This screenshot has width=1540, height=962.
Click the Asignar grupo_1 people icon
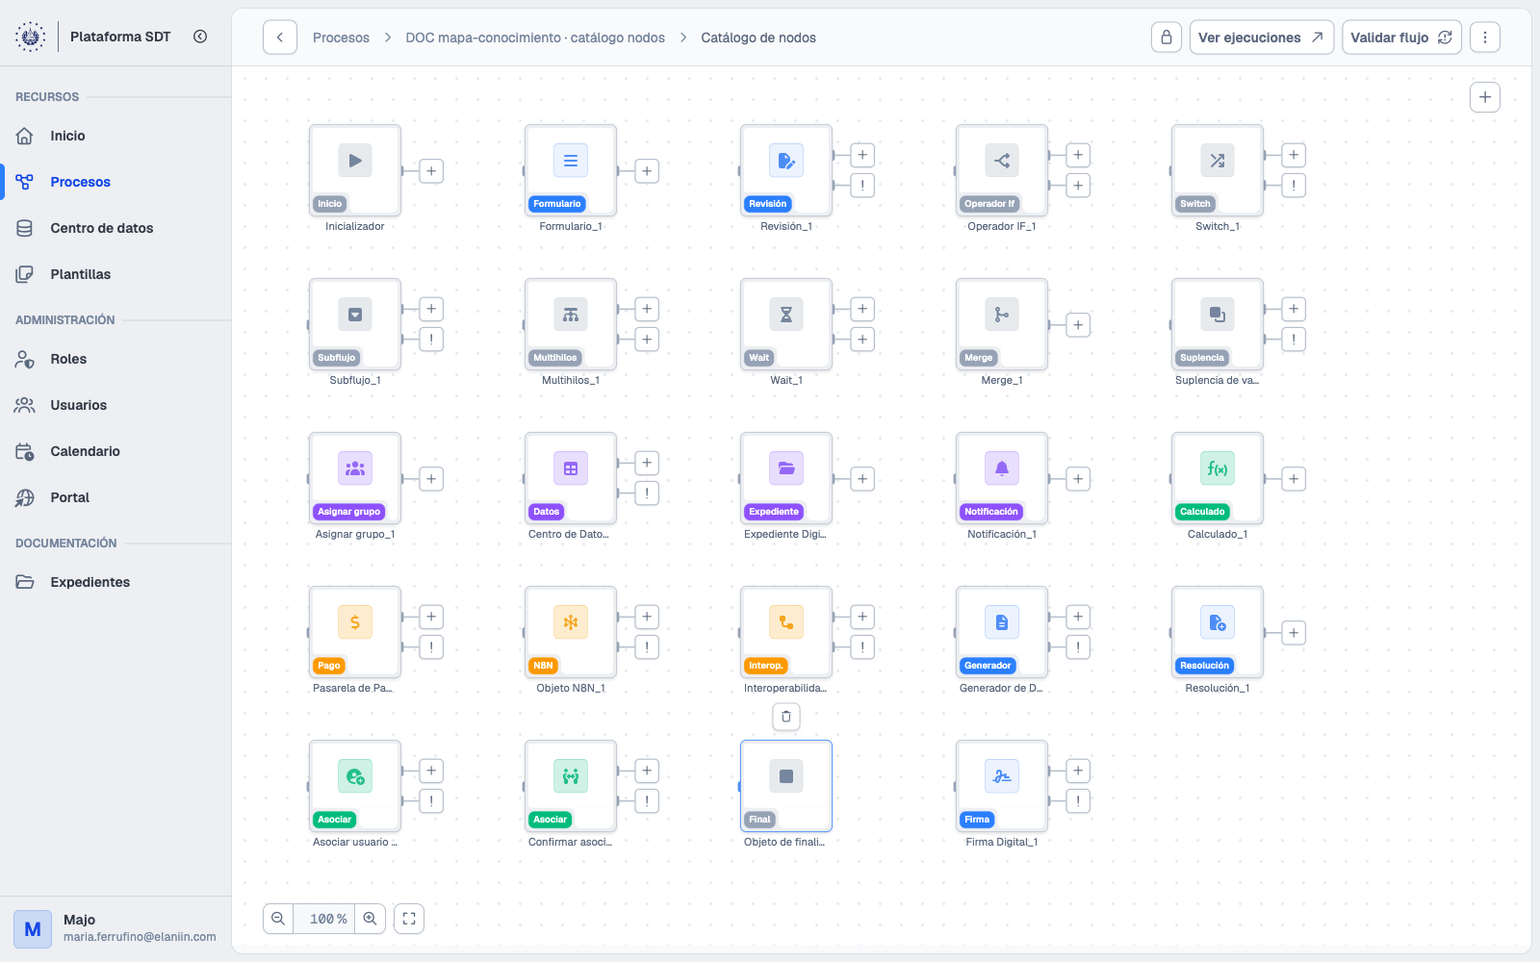point(355,468)
